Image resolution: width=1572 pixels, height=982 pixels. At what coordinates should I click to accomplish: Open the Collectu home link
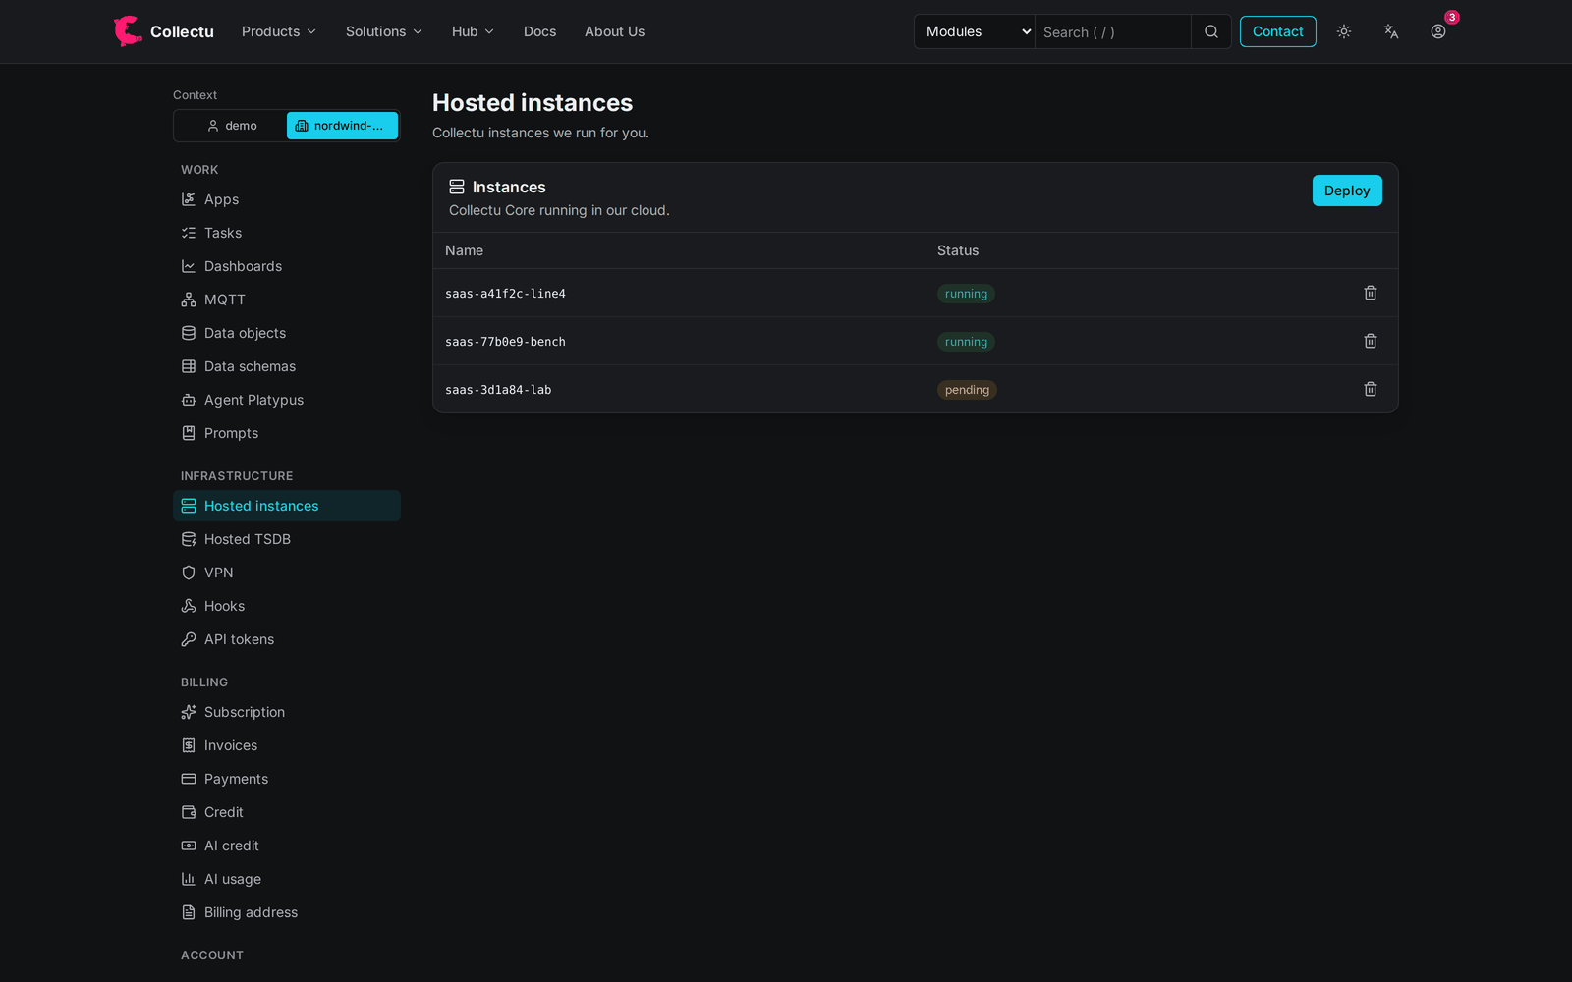164,31
